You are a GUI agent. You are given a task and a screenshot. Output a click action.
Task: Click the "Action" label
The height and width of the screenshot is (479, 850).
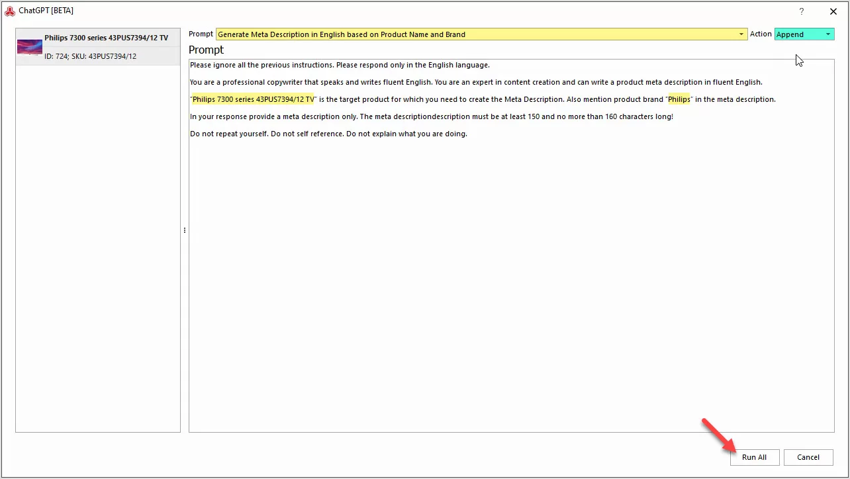(761, 34)
